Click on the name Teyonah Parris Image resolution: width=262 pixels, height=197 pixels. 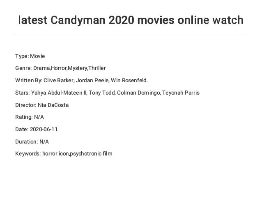(181, 93)
